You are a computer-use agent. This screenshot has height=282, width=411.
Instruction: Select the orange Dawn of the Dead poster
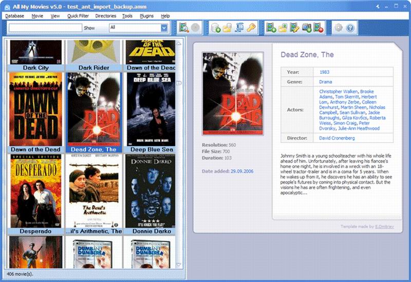(x=35, y=112)
